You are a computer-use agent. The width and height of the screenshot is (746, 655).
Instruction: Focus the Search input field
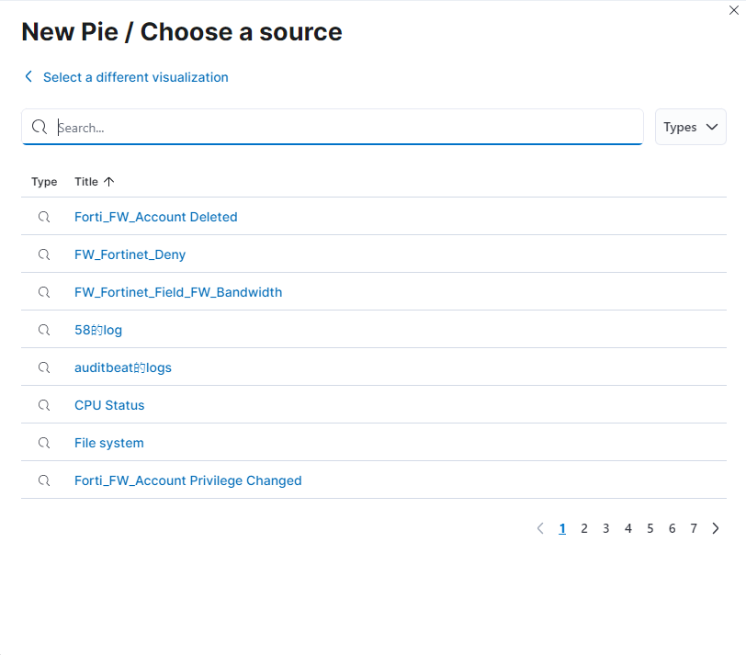click(333, 127)
